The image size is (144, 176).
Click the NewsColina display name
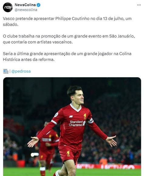[25, 5]
